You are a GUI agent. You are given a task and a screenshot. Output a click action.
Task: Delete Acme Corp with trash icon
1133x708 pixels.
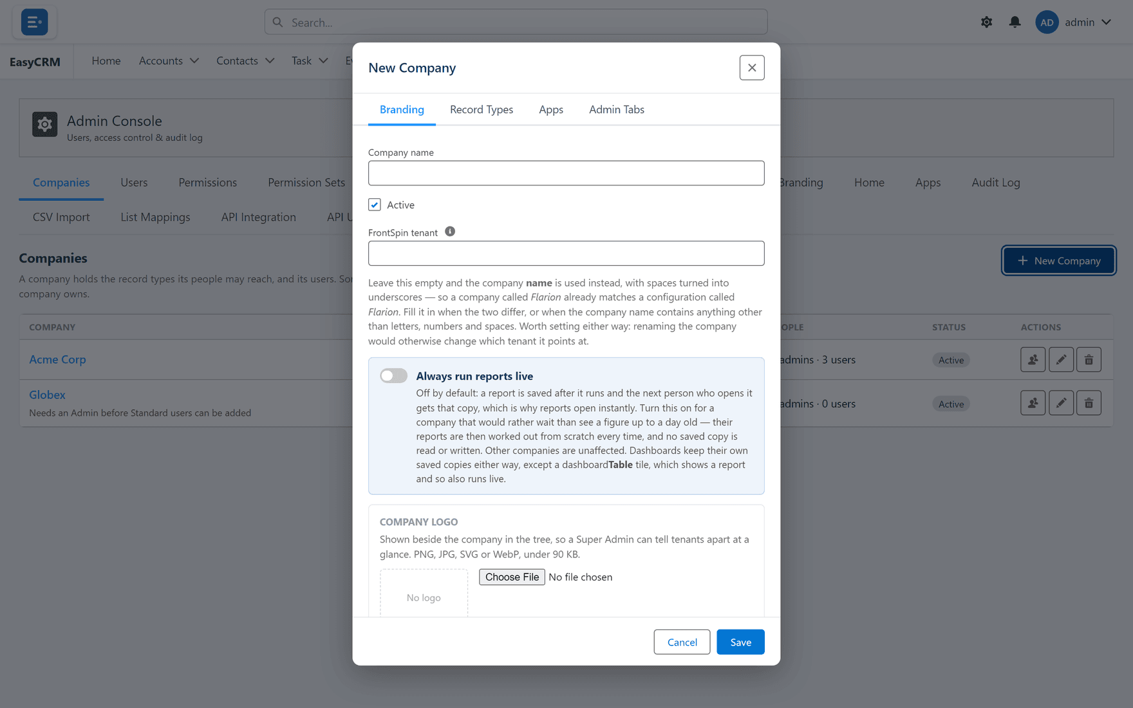click(x=1089, y=359)
